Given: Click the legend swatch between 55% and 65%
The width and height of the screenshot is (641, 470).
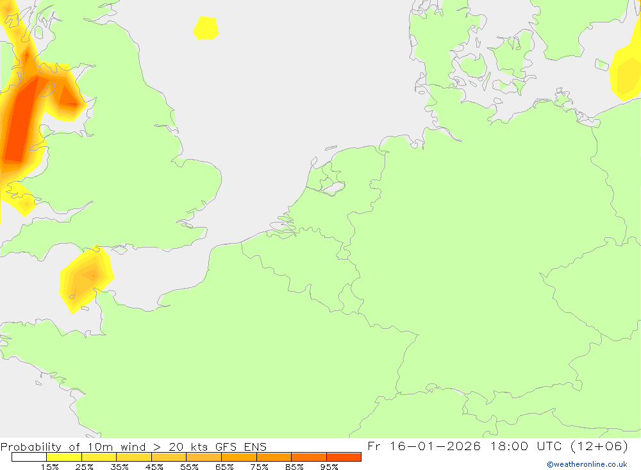Looking at the screenshot, I should [x=204, y=457].
